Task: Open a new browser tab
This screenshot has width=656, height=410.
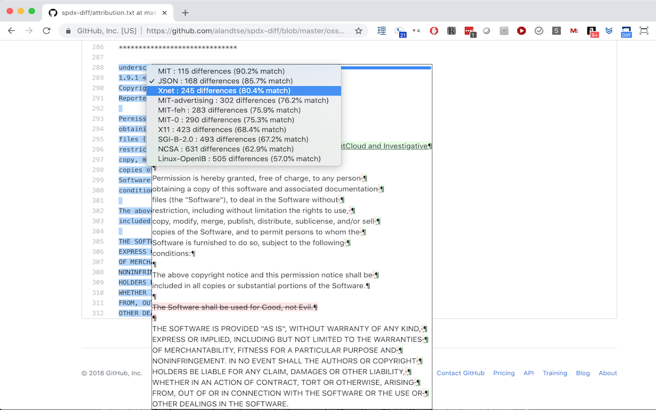Action: tap(185, 12)
